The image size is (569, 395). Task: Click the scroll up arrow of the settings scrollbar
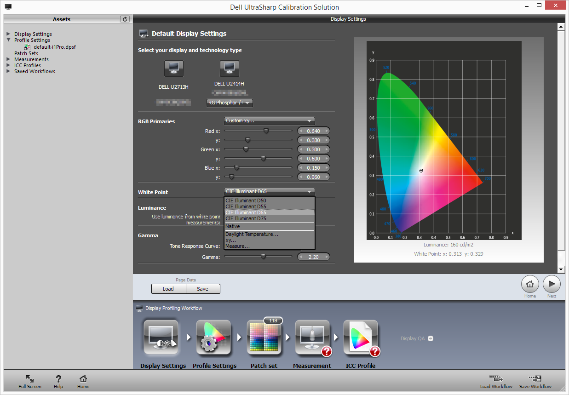[x=561, y=27]
